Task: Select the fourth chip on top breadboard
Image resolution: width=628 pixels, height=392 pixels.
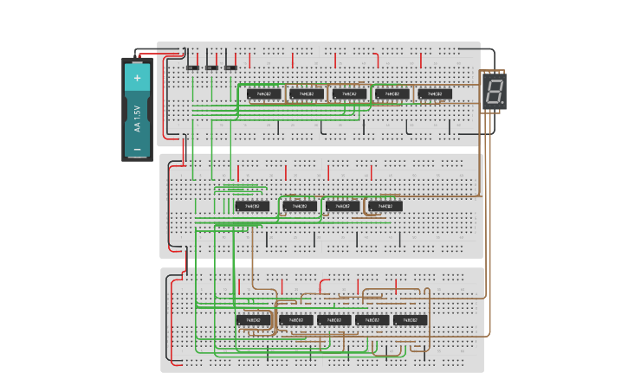Action: tap(392, 93)
